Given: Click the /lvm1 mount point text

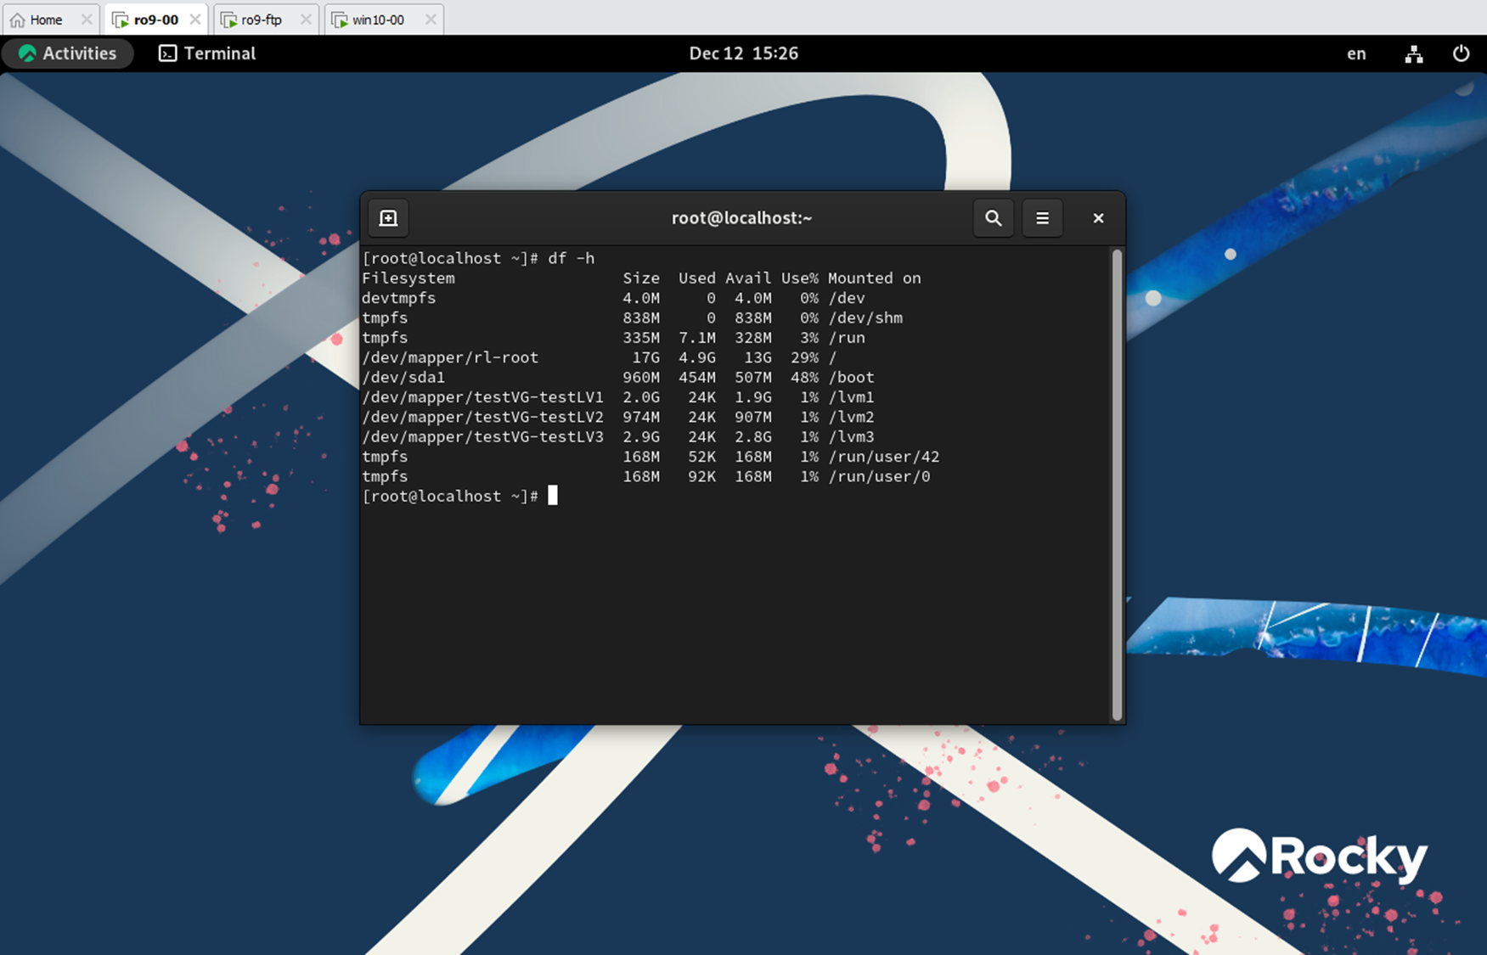Looking at the screenshot, I should tap(851, 397).
